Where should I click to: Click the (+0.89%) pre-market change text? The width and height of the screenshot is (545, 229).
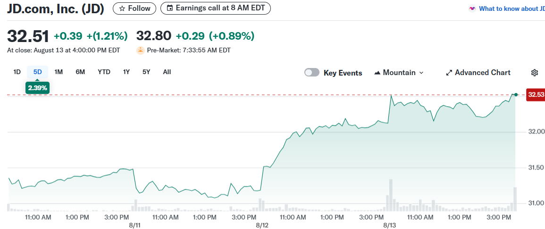tap(232, 36)
